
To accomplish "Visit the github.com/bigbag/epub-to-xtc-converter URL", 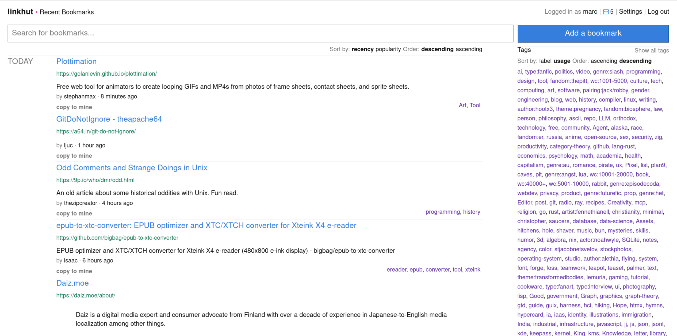I will [x=117, y=238].
